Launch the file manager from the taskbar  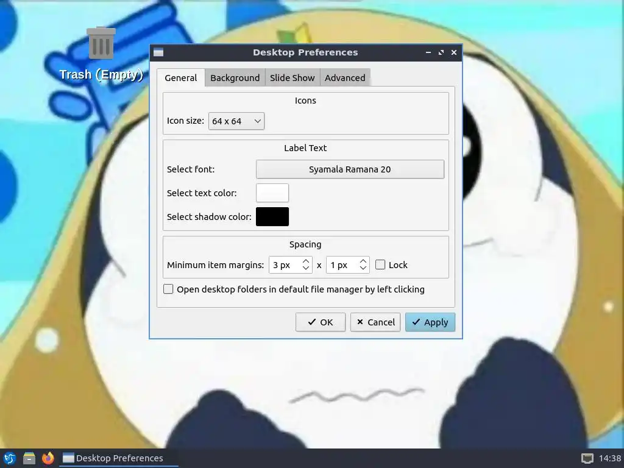coord(29,458)
